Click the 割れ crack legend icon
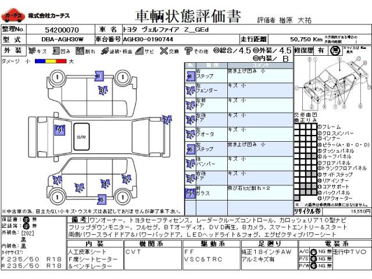Viewport: 372px width, 279px height. tap(80, 51)
